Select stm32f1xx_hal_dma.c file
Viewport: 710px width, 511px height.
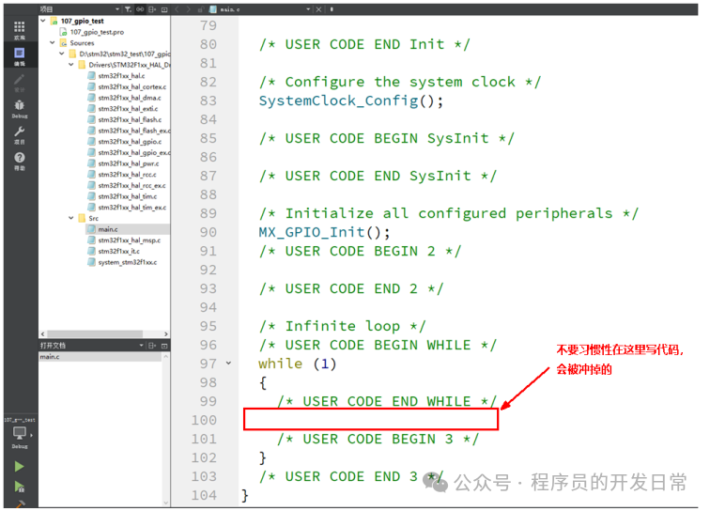click(x=130, y=98)
